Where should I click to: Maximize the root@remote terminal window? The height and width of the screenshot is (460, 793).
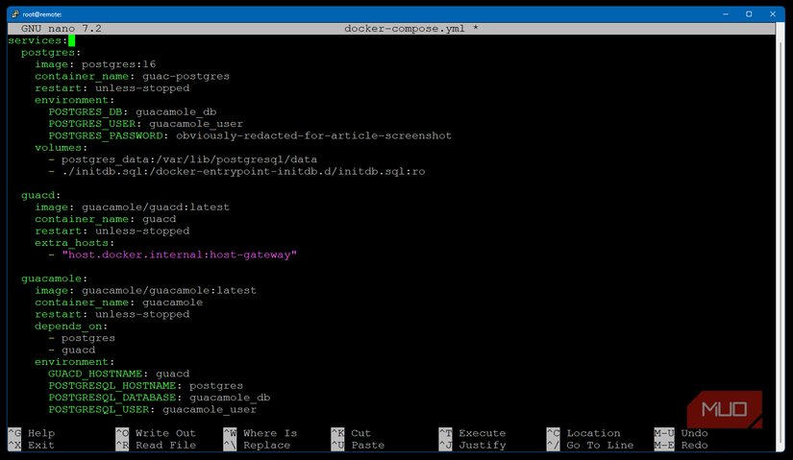coord(749,14)
